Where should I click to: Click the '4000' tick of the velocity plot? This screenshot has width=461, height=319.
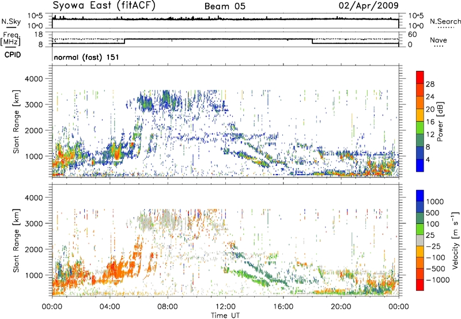click(x=34, y=198)
